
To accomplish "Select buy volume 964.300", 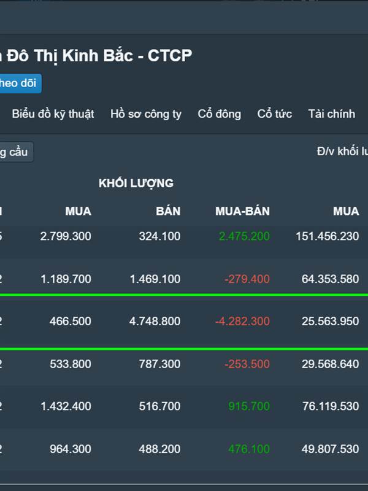I will [x=71, y=449].
